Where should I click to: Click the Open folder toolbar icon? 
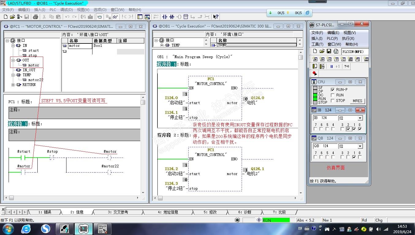click(x=13, y=17)
